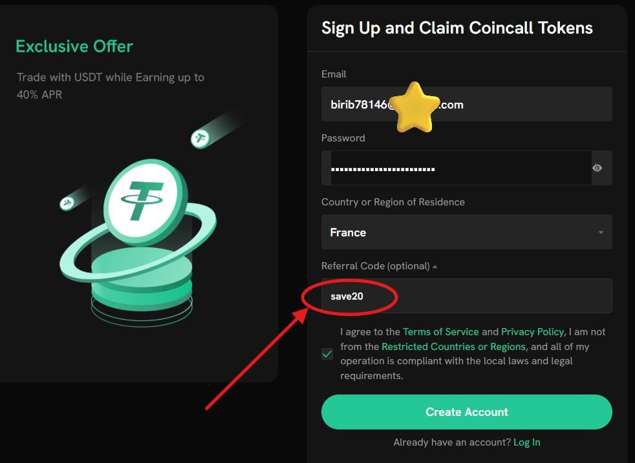This screenshot has height=463, width=635.
Task: View the Restricted Countries or Regions page
Action: click(453, 346)
